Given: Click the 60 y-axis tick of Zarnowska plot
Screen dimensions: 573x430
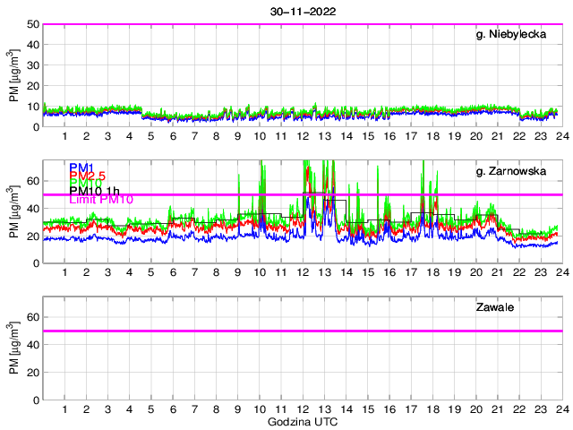Looking at the screenshot, I should pyautogui.click(x=31, y=181).
